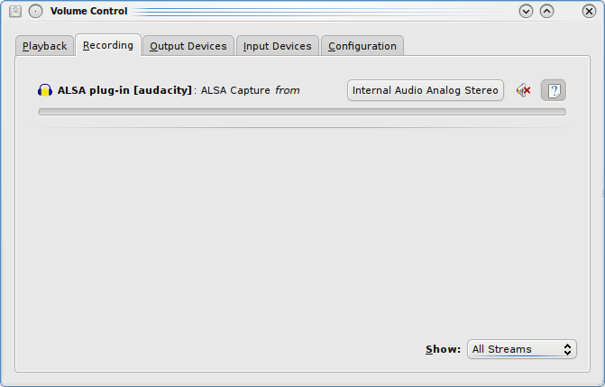Switch to the Playback tab
Image resolution: width=605 pixels, height=387 pixels.
(x=45, y=46)
